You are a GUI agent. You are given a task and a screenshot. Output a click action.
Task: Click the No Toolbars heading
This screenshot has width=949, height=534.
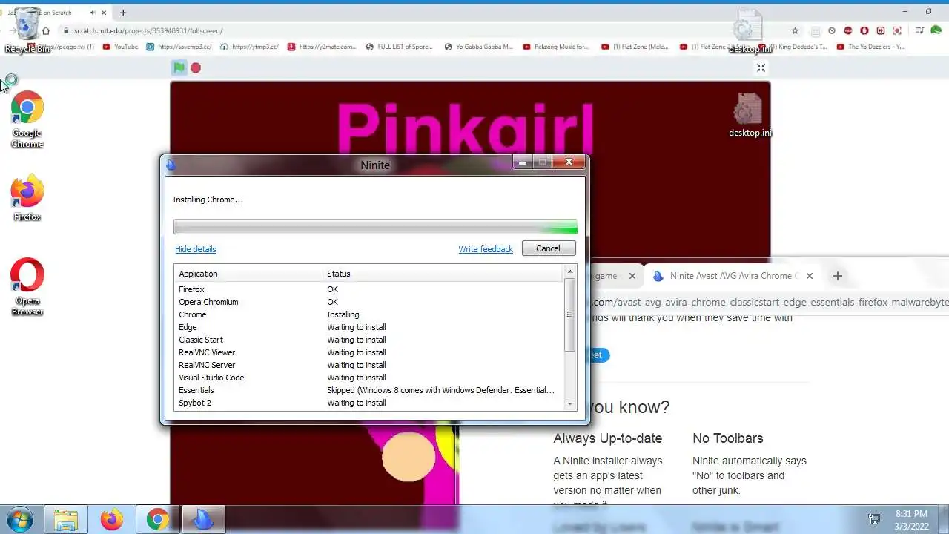coord(727,438)
